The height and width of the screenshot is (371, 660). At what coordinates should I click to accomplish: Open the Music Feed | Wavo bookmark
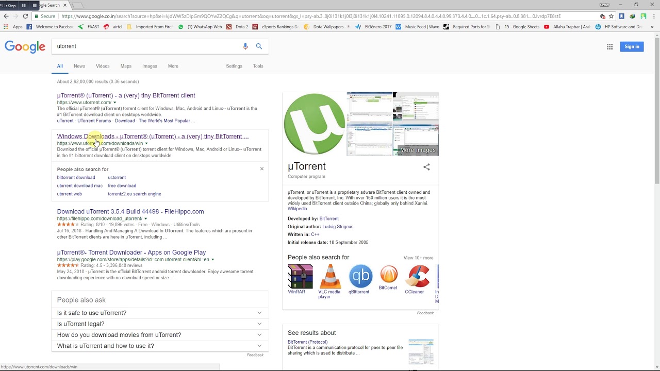tap(418, 27)
